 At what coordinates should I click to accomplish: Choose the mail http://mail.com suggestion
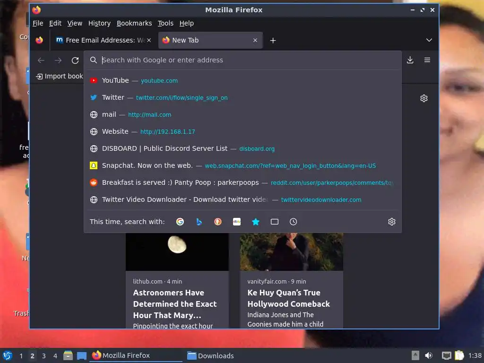coord(242,114)
